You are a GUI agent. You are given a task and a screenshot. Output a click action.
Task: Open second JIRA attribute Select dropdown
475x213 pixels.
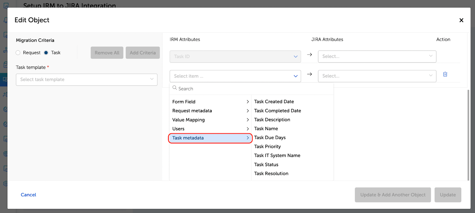tap(377, 76)
